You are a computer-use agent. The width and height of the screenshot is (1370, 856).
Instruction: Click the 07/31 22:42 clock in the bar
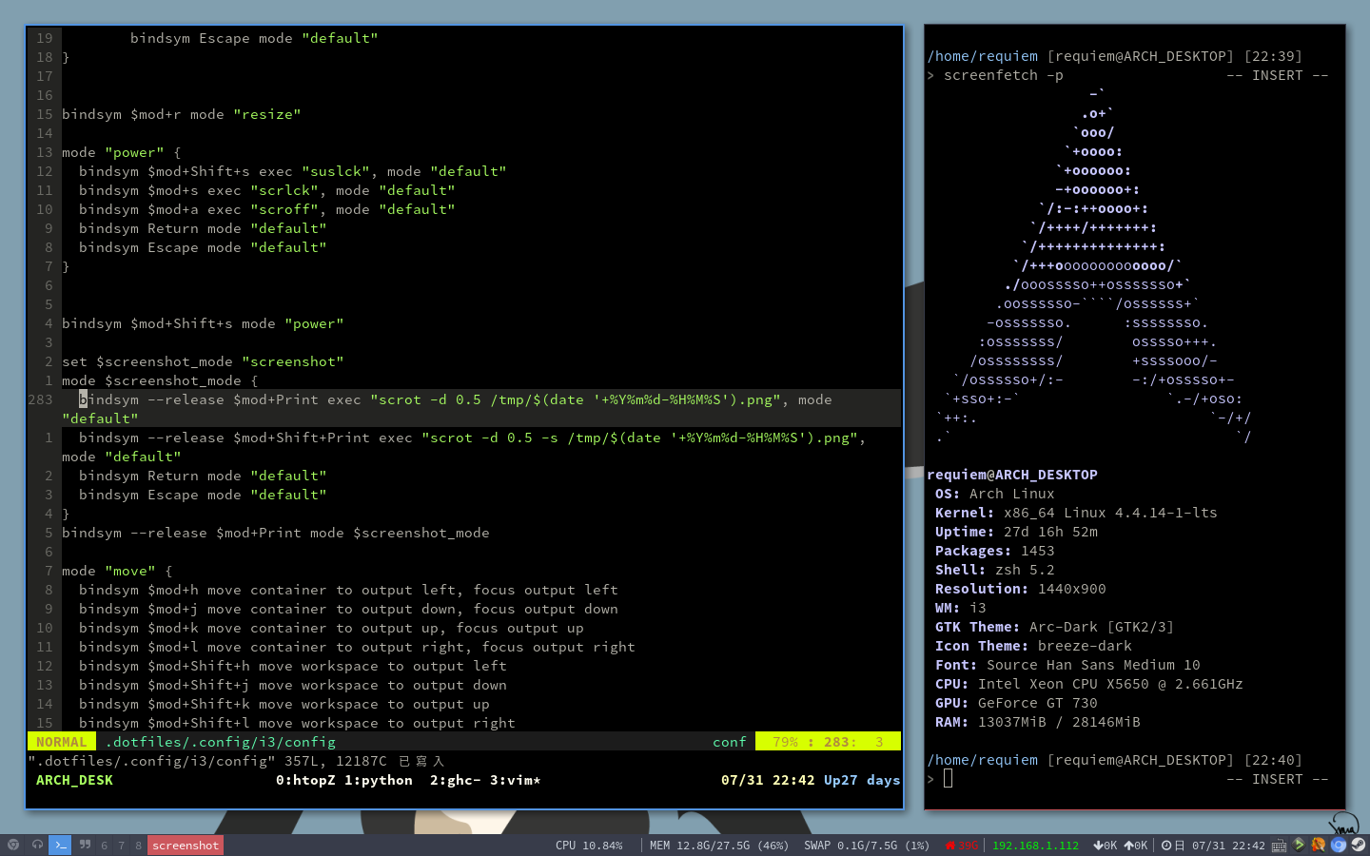[x=1228, y=846]
